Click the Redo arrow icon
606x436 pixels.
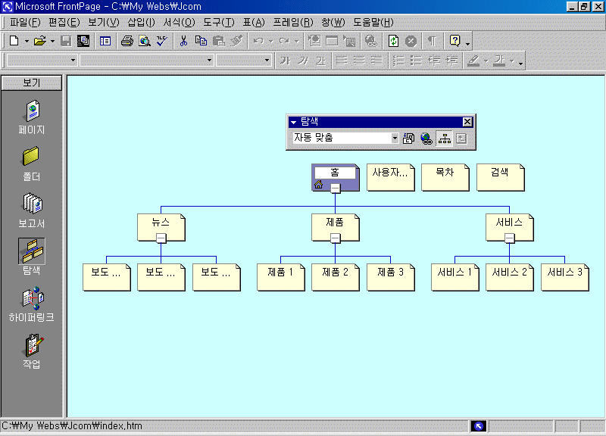pyautogui.click(x=285, y=41)
